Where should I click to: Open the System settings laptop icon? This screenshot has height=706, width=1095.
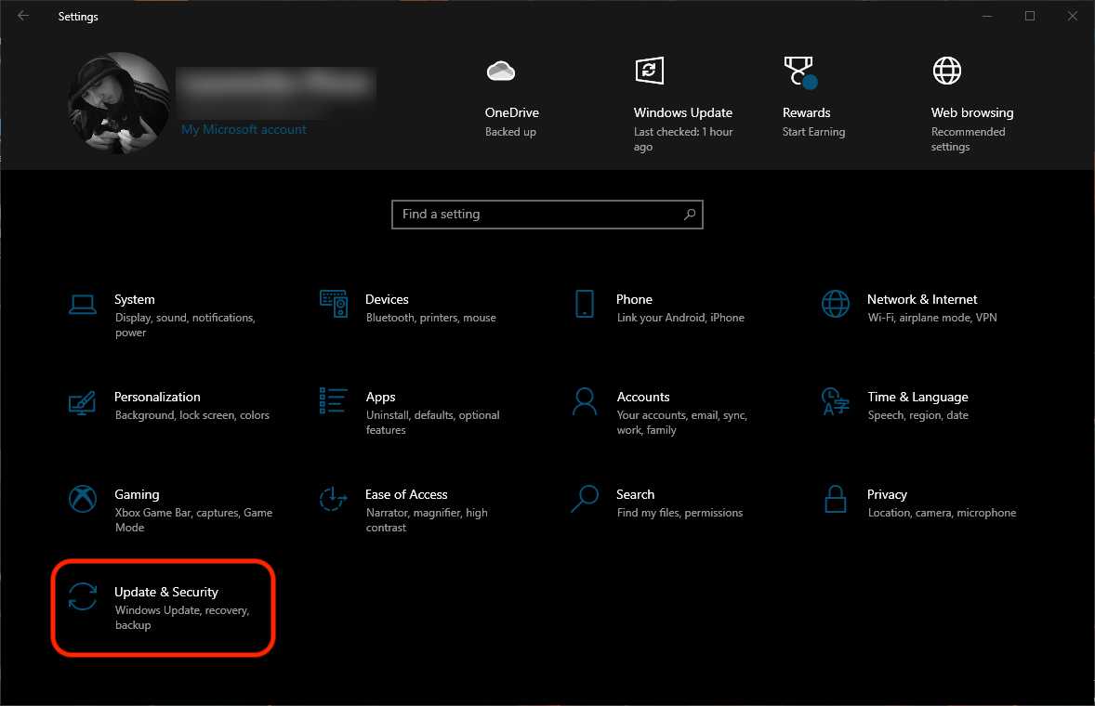[83, 304]
